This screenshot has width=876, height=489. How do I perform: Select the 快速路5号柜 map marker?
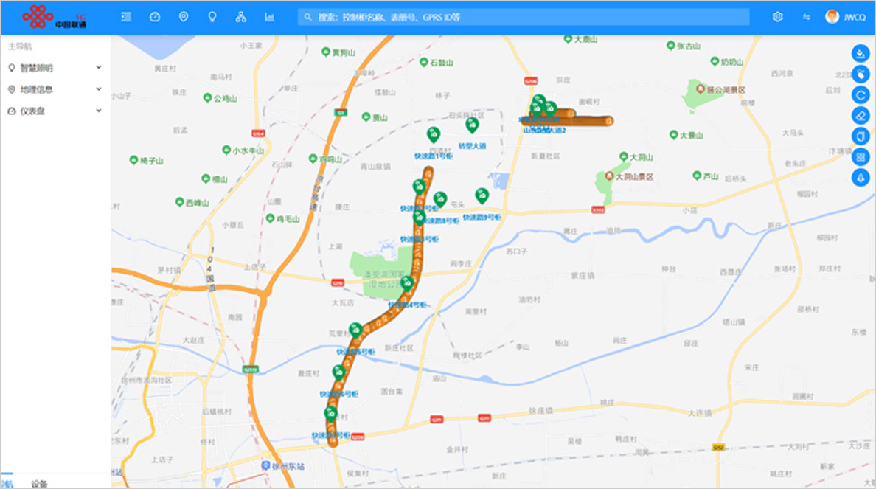point(355,330)
